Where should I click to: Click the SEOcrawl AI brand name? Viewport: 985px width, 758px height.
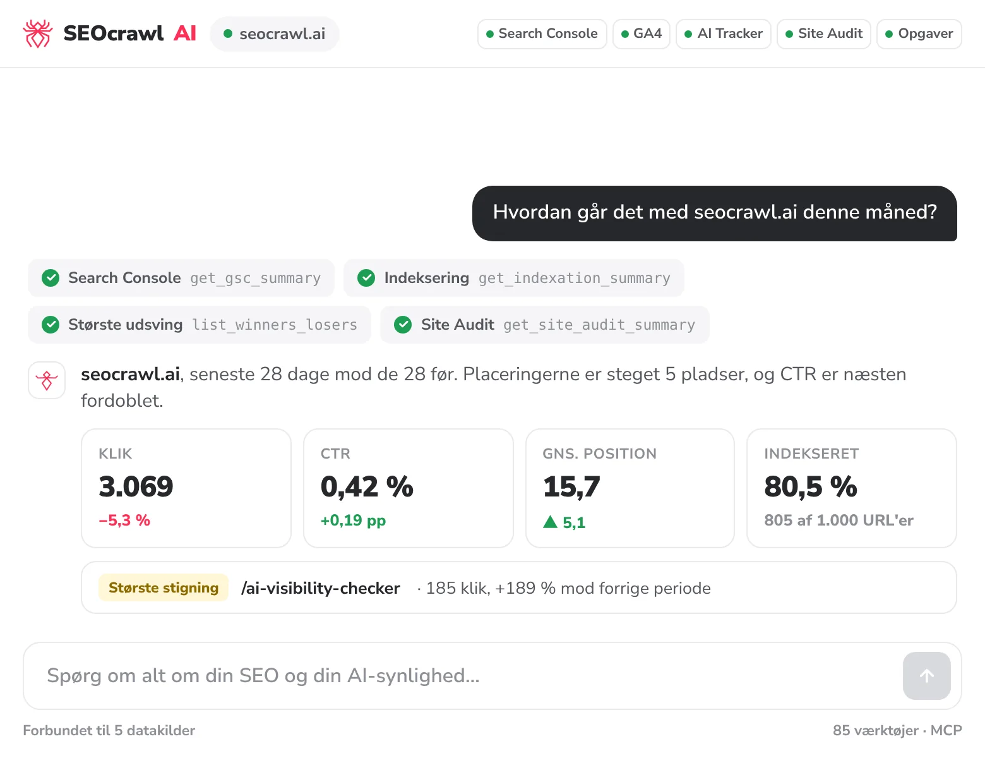click(x=130, y=33)
